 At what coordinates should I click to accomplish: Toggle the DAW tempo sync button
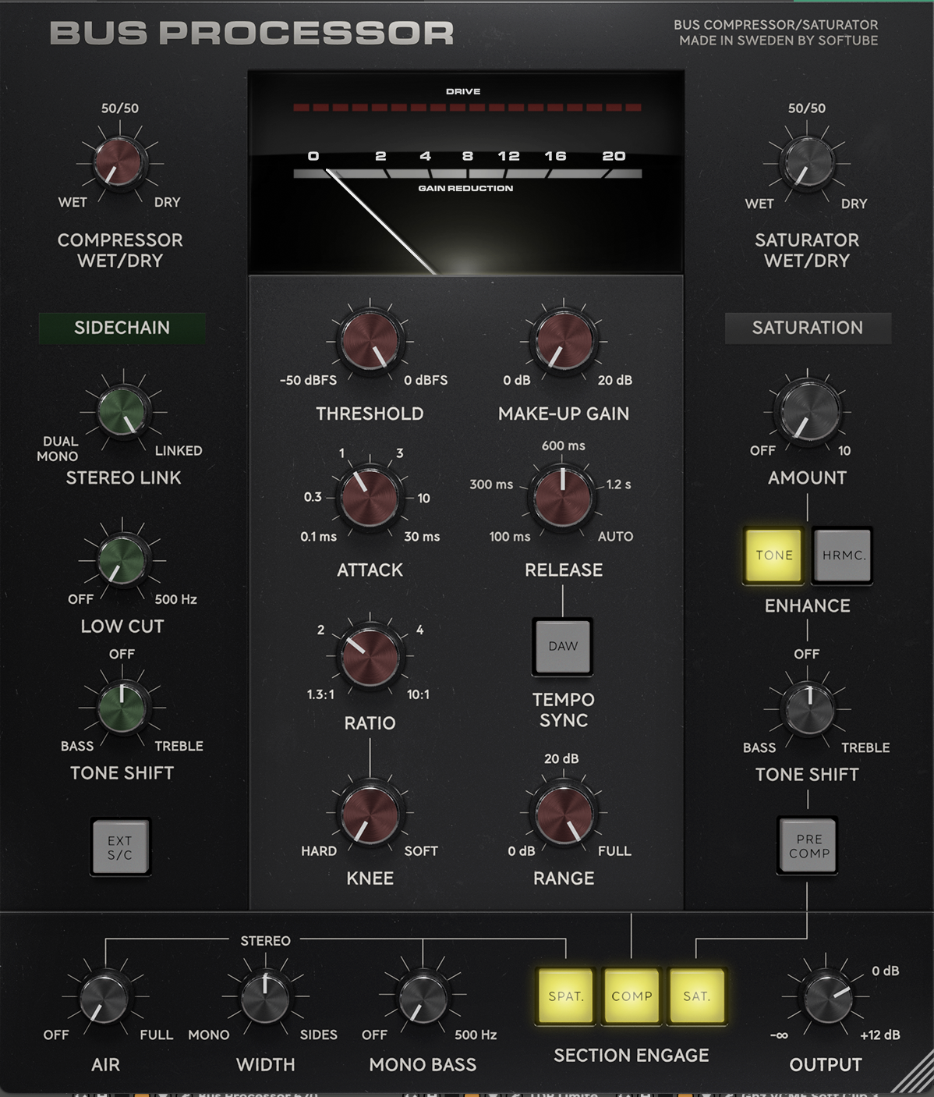coord(563,646)
